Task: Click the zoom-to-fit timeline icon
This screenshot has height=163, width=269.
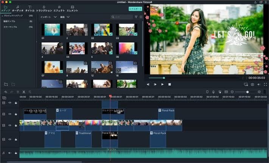Action: [x=226, y=92]
